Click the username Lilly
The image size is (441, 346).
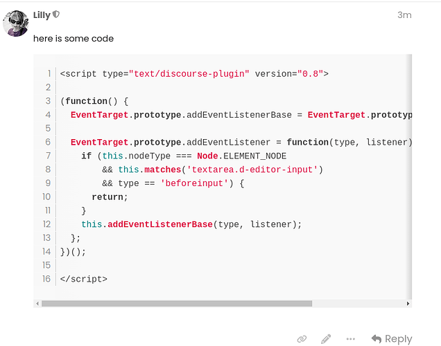click(x=42, y=15)
